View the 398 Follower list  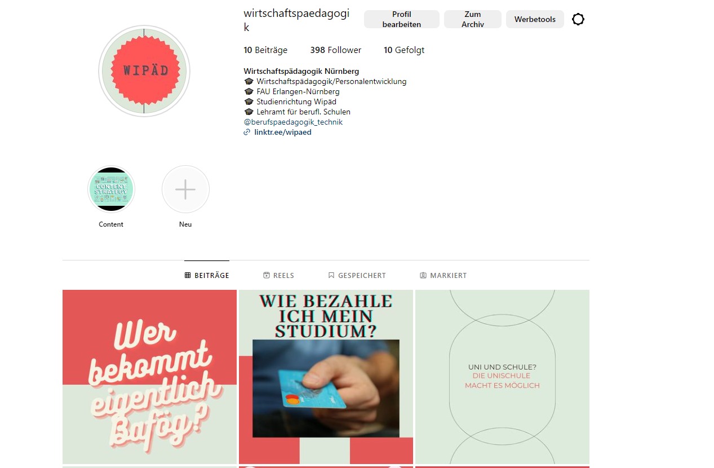336,50
